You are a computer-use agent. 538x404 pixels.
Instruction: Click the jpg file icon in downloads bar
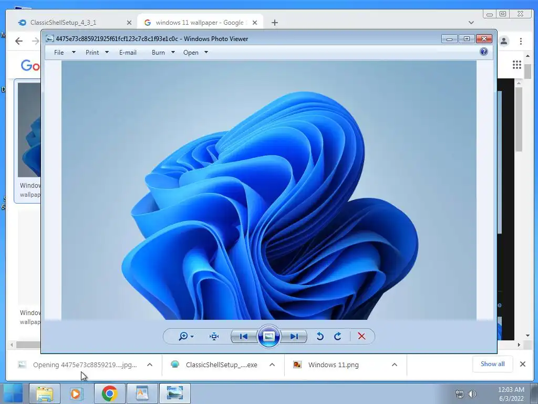coord(22,365)
